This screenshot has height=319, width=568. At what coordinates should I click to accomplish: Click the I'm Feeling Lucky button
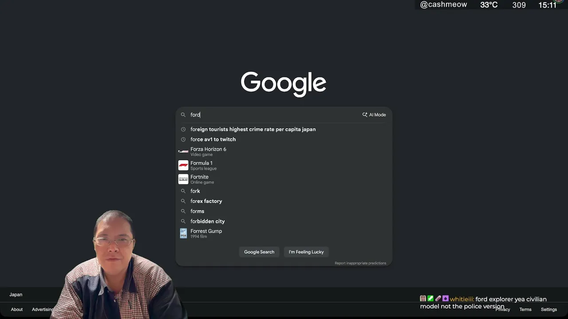coord(306,252)
